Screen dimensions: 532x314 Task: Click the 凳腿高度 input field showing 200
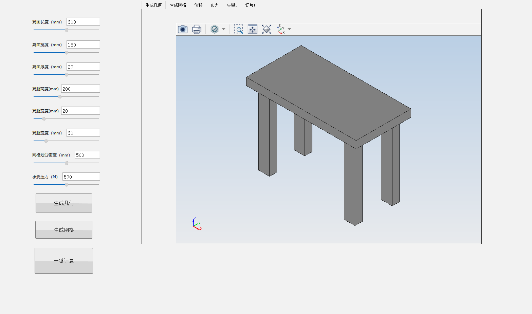[x=80, y=89]
